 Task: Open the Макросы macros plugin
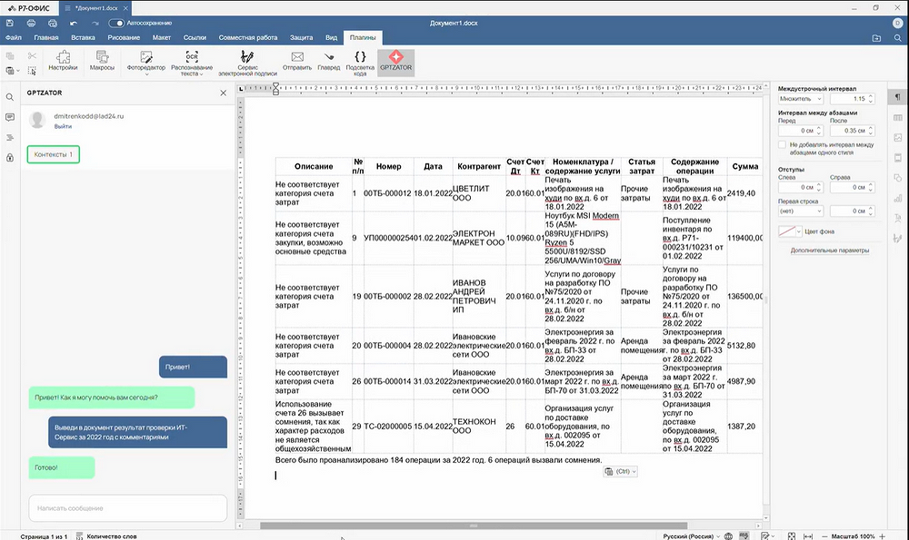102,62
